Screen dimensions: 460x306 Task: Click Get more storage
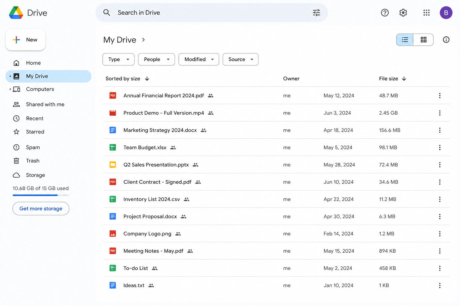(x=41, y=209)
